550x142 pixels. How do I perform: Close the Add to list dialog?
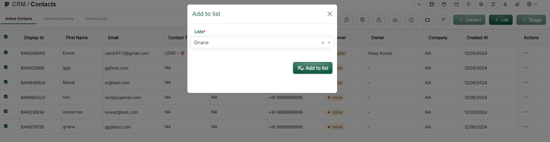330,14
